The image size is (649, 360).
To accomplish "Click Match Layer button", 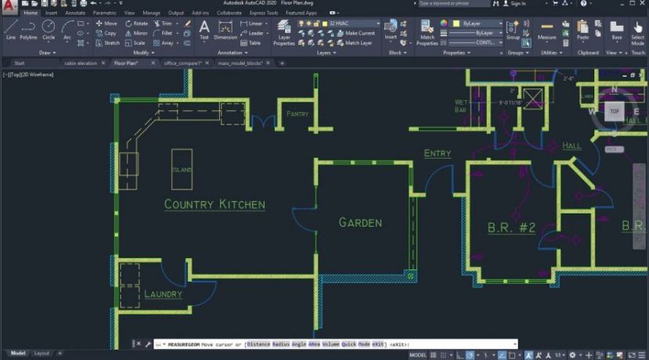I will coord(355,42).
